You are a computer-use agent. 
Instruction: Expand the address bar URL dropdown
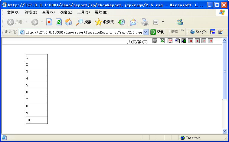coord(146,32)
